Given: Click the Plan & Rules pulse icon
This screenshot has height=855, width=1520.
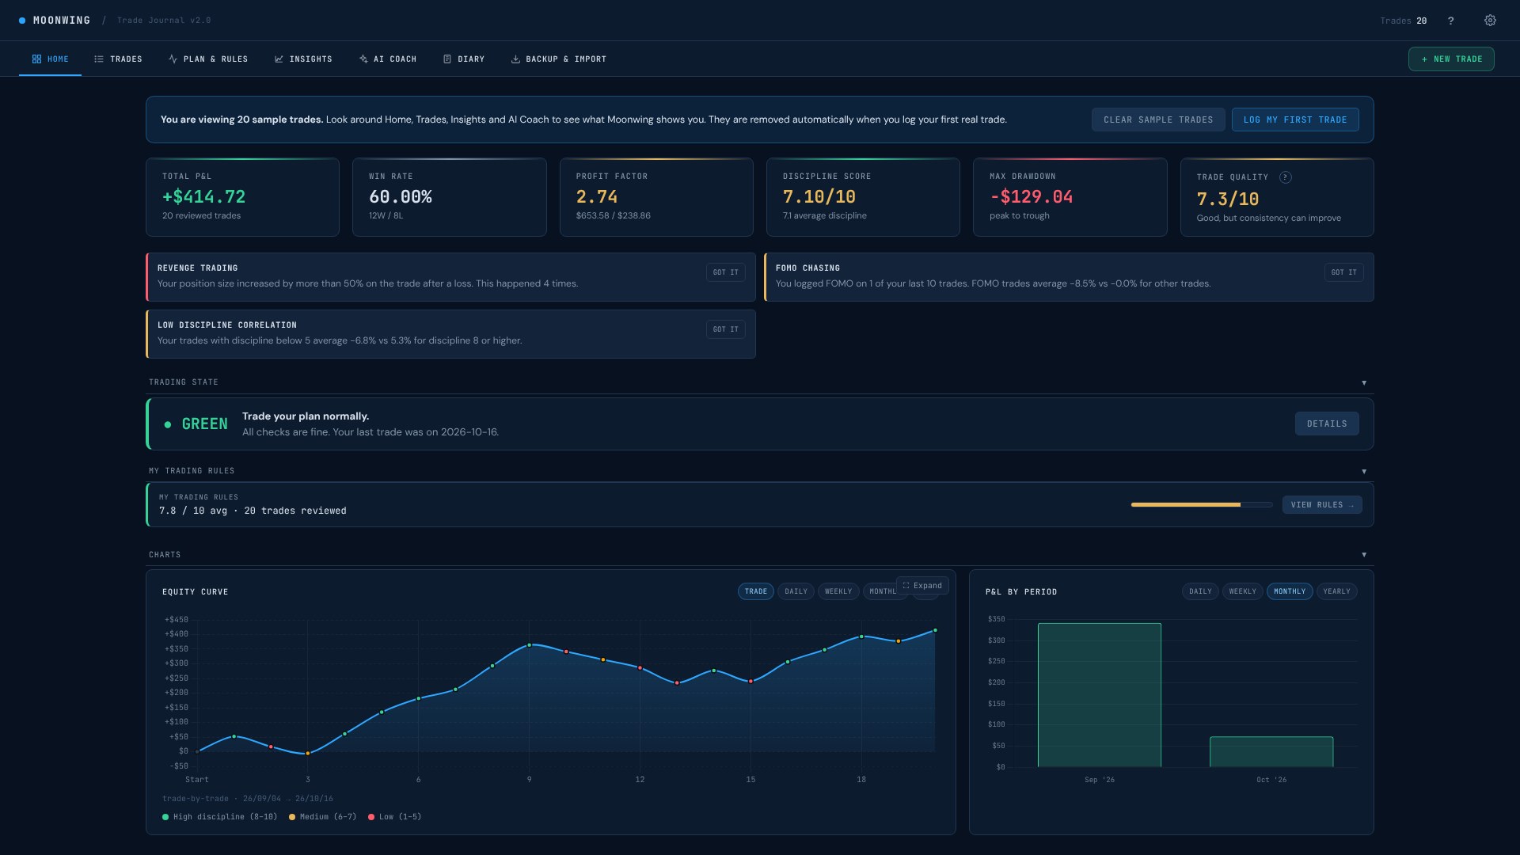Looking at the screenshot, I should 173,59.
